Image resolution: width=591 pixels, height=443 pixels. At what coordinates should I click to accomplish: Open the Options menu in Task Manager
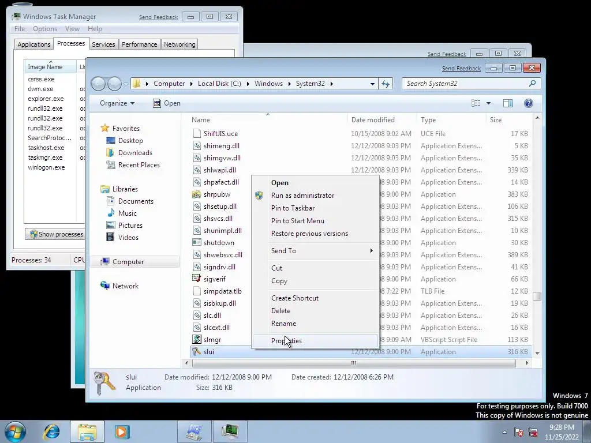tap(45, 29)
